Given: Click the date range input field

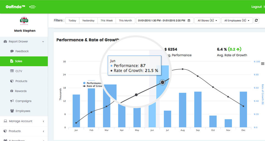Looking at the screenshot, I should pos(162,20).
